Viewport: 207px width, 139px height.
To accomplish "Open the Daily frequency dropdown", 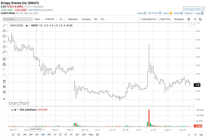I will click(39, 19).
